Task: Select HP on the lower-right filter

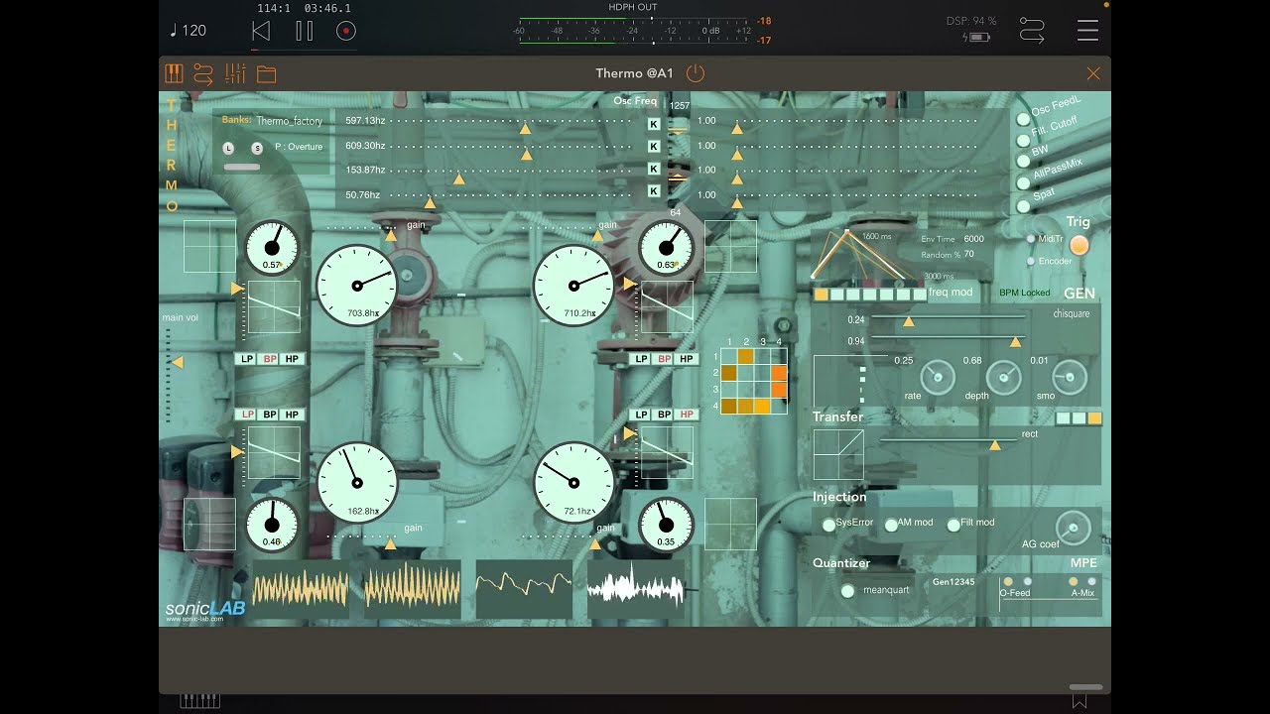Action: tap(687, 415)
